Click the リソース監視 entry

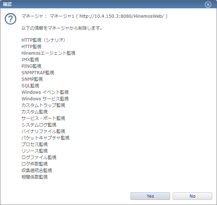pos(35,151)
